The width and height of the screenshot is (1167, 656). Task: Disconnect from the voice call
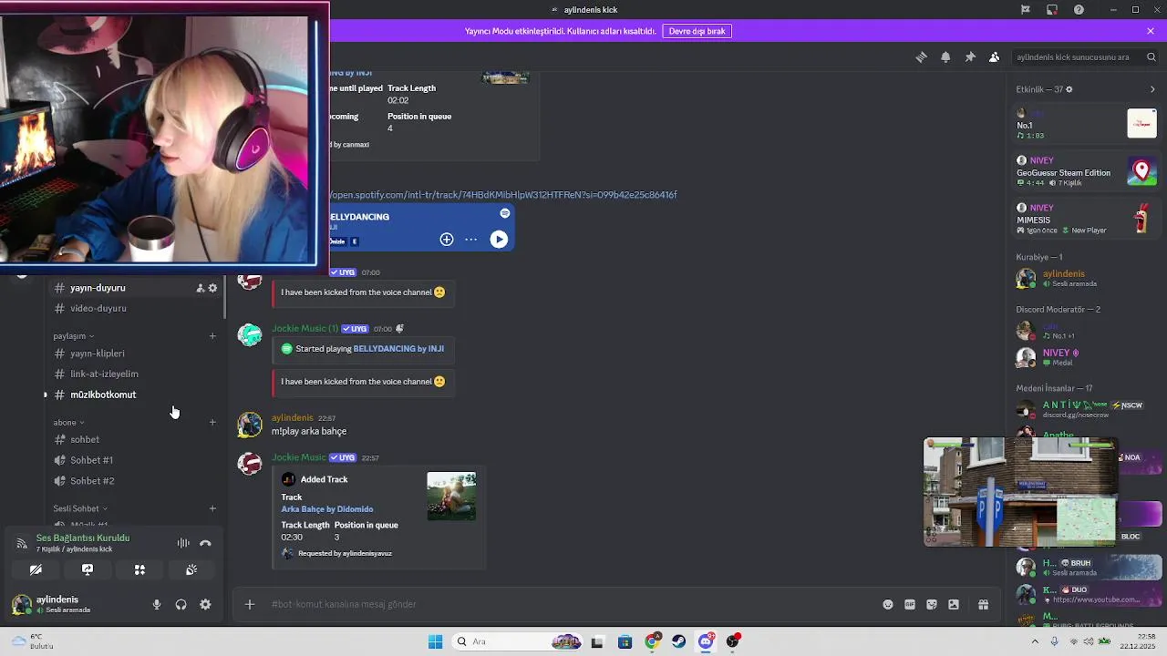pos(205,543)
